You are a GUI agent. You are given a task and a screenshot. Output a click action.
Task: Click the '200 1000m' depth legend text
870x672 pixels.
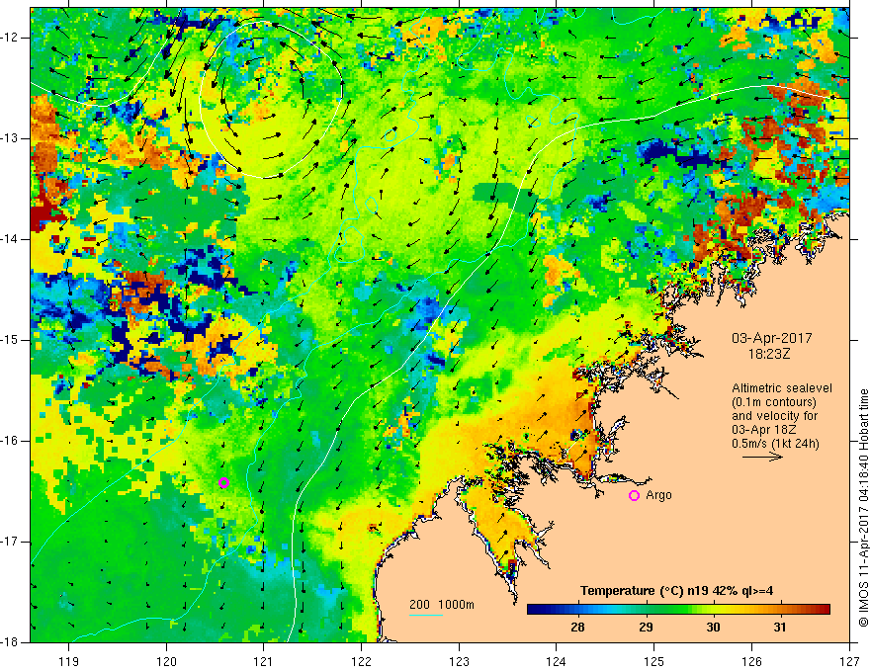[x=442, y=605]
